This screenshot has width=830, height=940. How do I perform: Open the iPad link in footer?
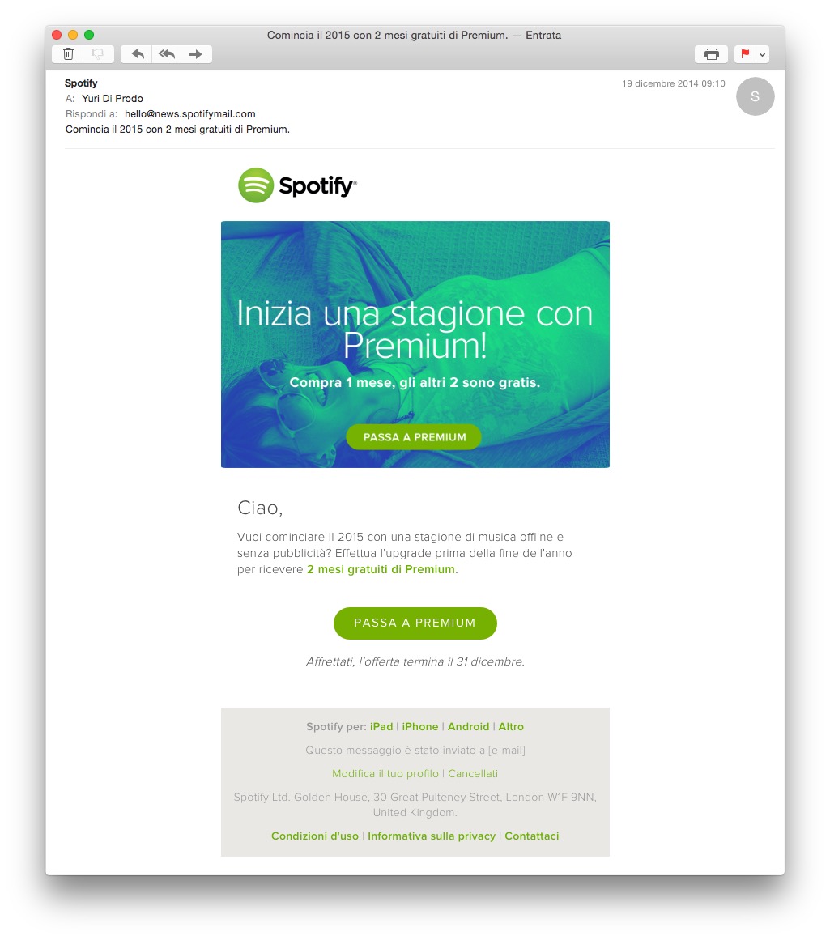pos(381,726)
